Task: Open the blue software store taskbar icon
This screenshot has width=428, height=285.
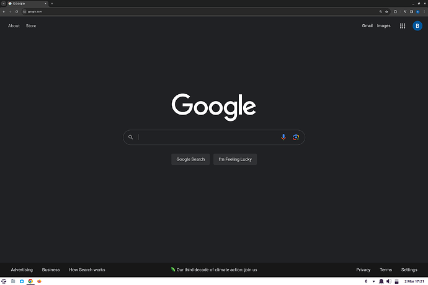Action: tap(22, 281)
